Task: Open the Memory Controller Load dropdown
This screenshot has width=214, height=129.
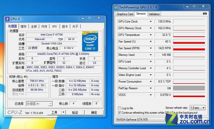Action: (151, 68)
